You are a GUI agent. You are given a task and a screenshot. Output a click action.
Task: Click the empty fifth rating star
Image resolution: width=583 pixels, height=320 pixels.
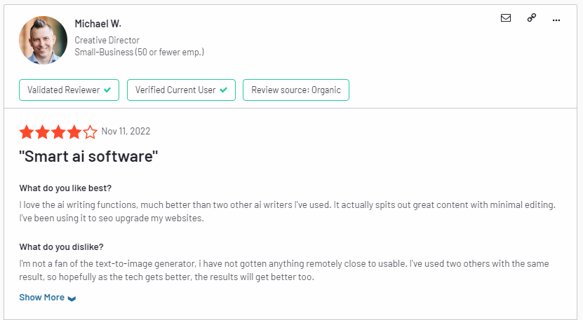tap(90, 132)
